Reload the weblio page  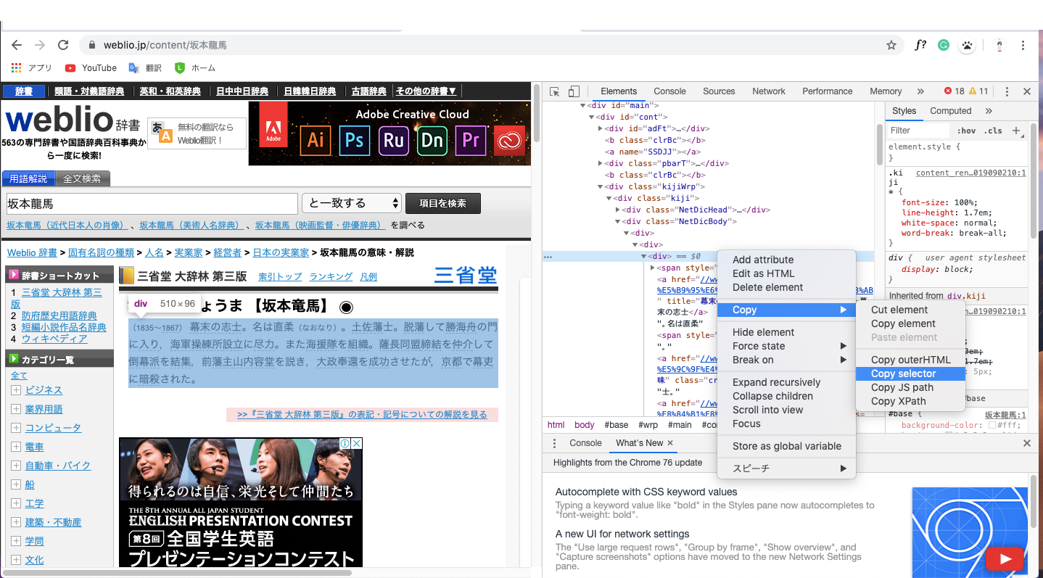tap(63, 45)
